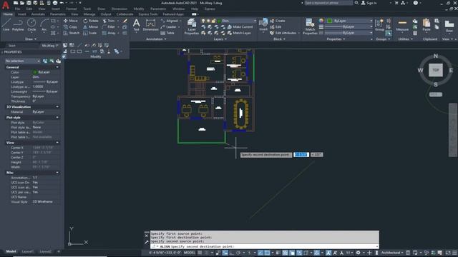Expand the Properties ribbon panel dropdown

coord(336,39)
